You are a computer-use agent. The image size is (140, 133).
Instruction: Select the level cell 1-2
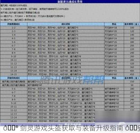pyautogui.click(x=14, y=28)
